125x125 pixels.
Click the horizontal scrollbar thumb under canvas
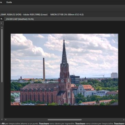point(65,120)
